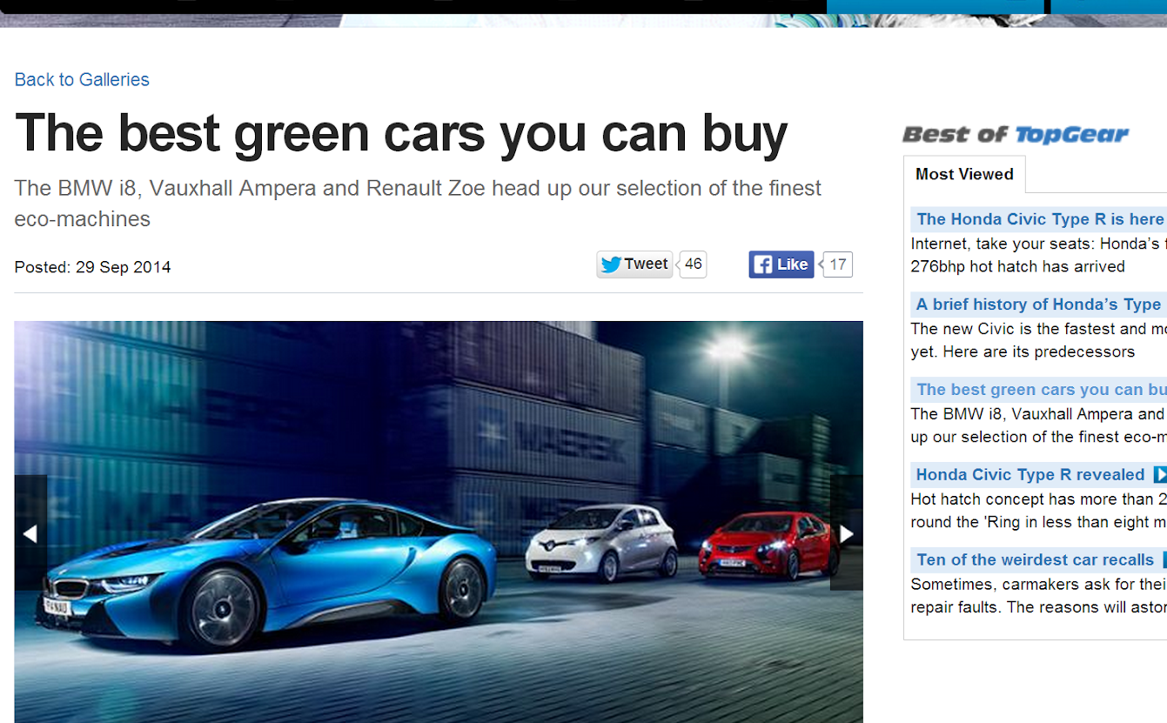Open Honda Civic Type R revealed video link
Viewport: 1167px width, 723px height.
point(1030,475)
